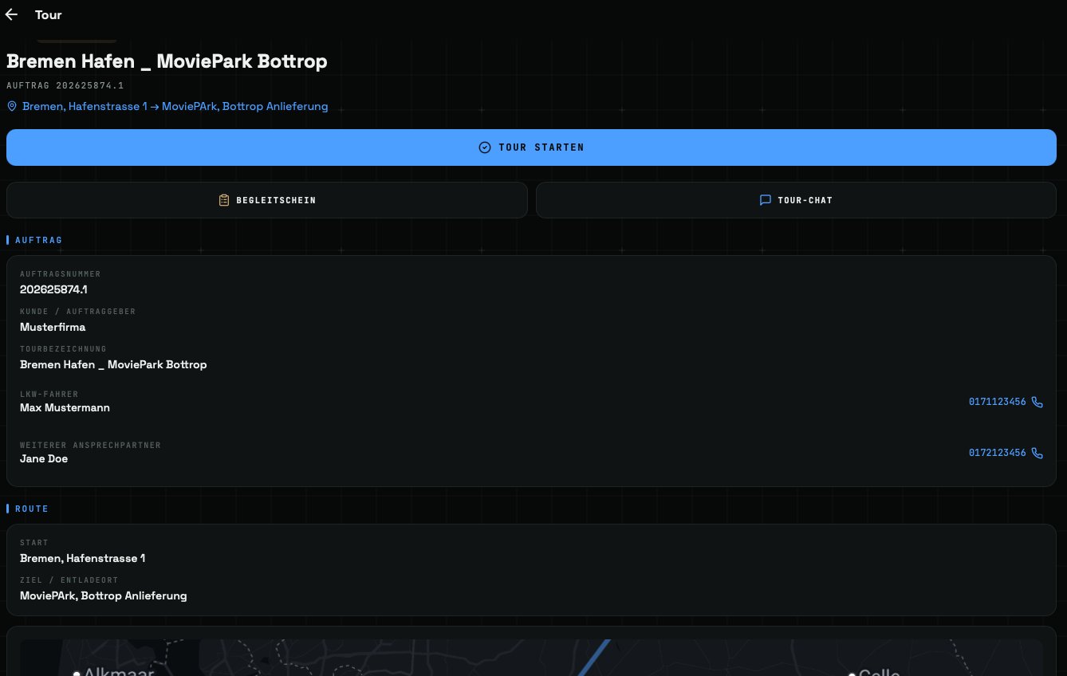1067x676 pixels.
Task: Click the route map preview
Action: [x=531, y=658]
